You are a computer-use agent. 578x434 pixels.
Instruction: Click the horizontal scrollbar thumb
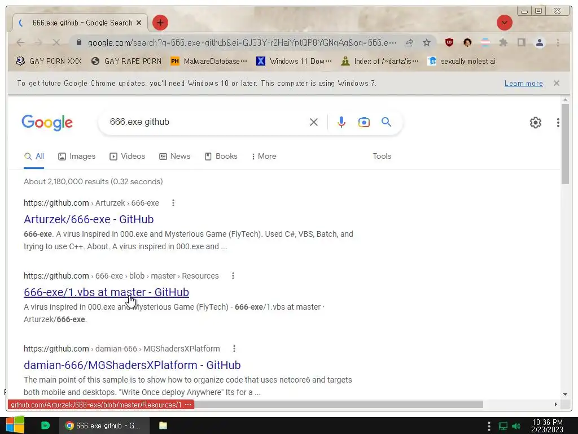tap(339, 405)
